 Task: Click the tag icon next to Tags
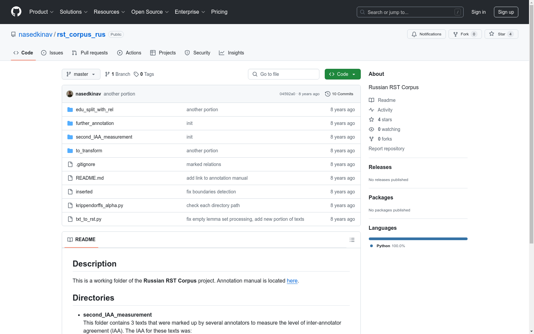pos(136,74)
